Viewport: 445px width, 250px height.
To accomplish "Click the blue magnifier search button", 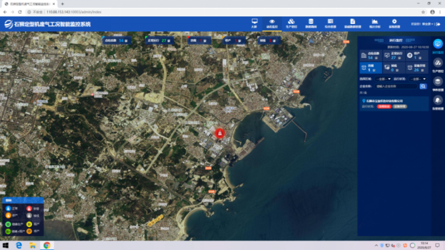I will (423, 86).
